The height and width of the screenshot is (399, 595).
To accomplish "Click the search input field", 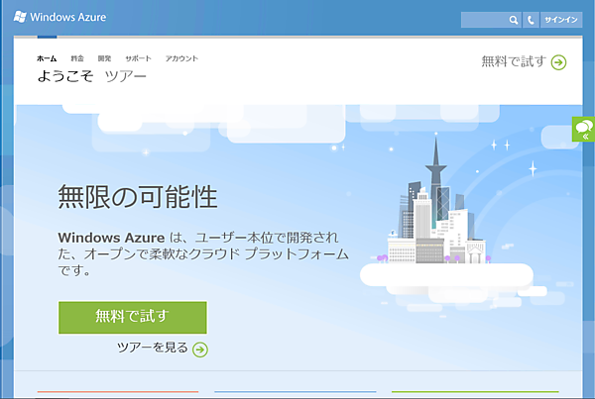I will (483, 20).
